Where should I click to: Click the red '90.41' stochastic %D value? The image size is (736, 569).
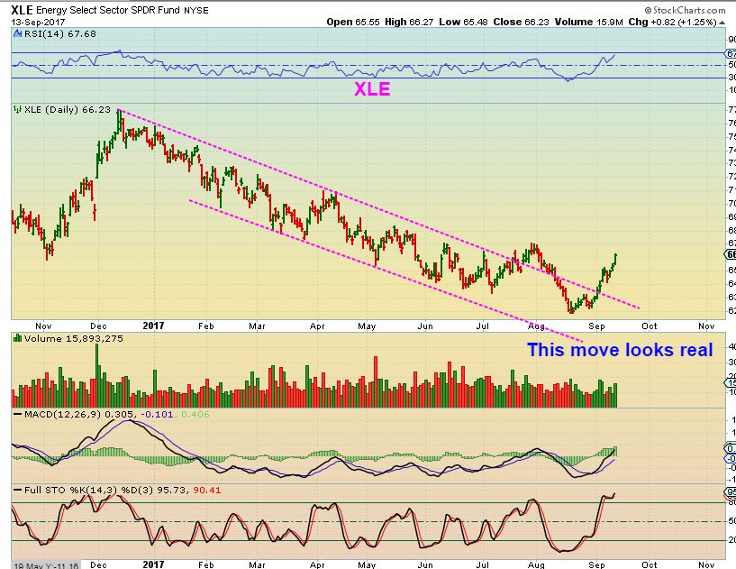click(206, 490)
